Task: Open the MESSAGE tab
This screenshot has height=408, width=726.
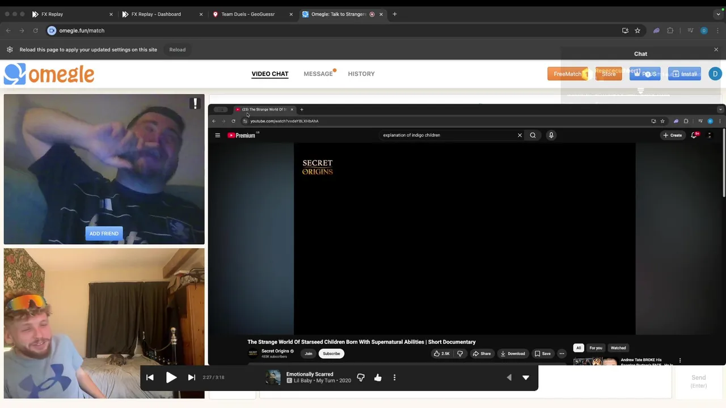Action: [318, 74]
